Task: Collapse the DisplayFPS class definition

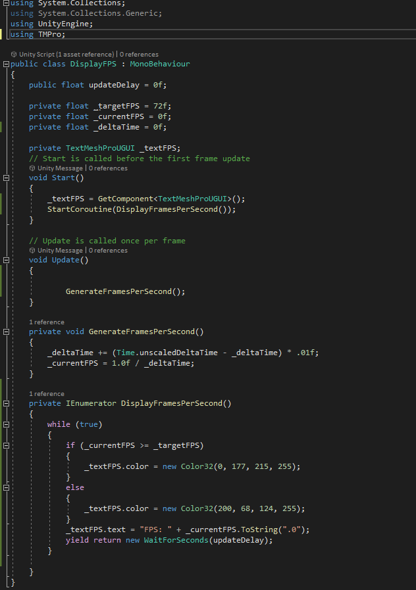Action: [x=6, y=64]
